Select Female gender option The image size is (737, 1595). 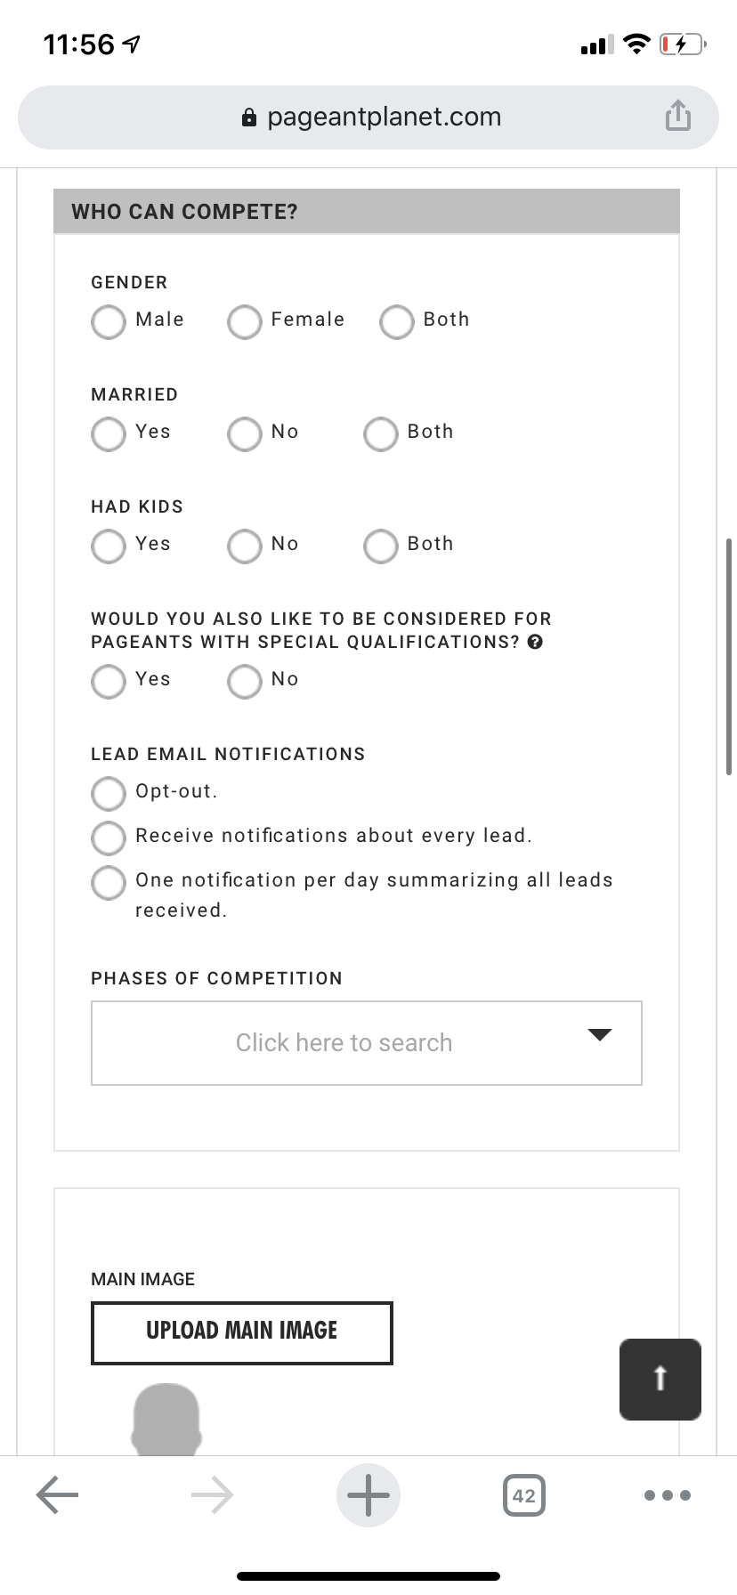[245, 322]
